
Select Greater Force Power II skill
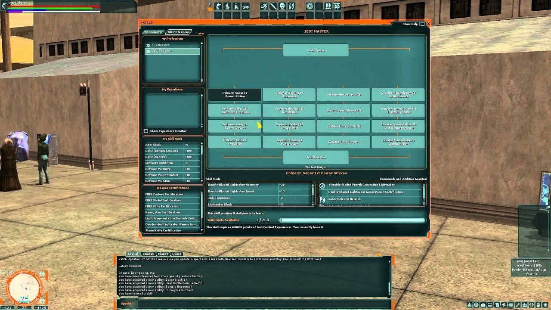[344, 126]
